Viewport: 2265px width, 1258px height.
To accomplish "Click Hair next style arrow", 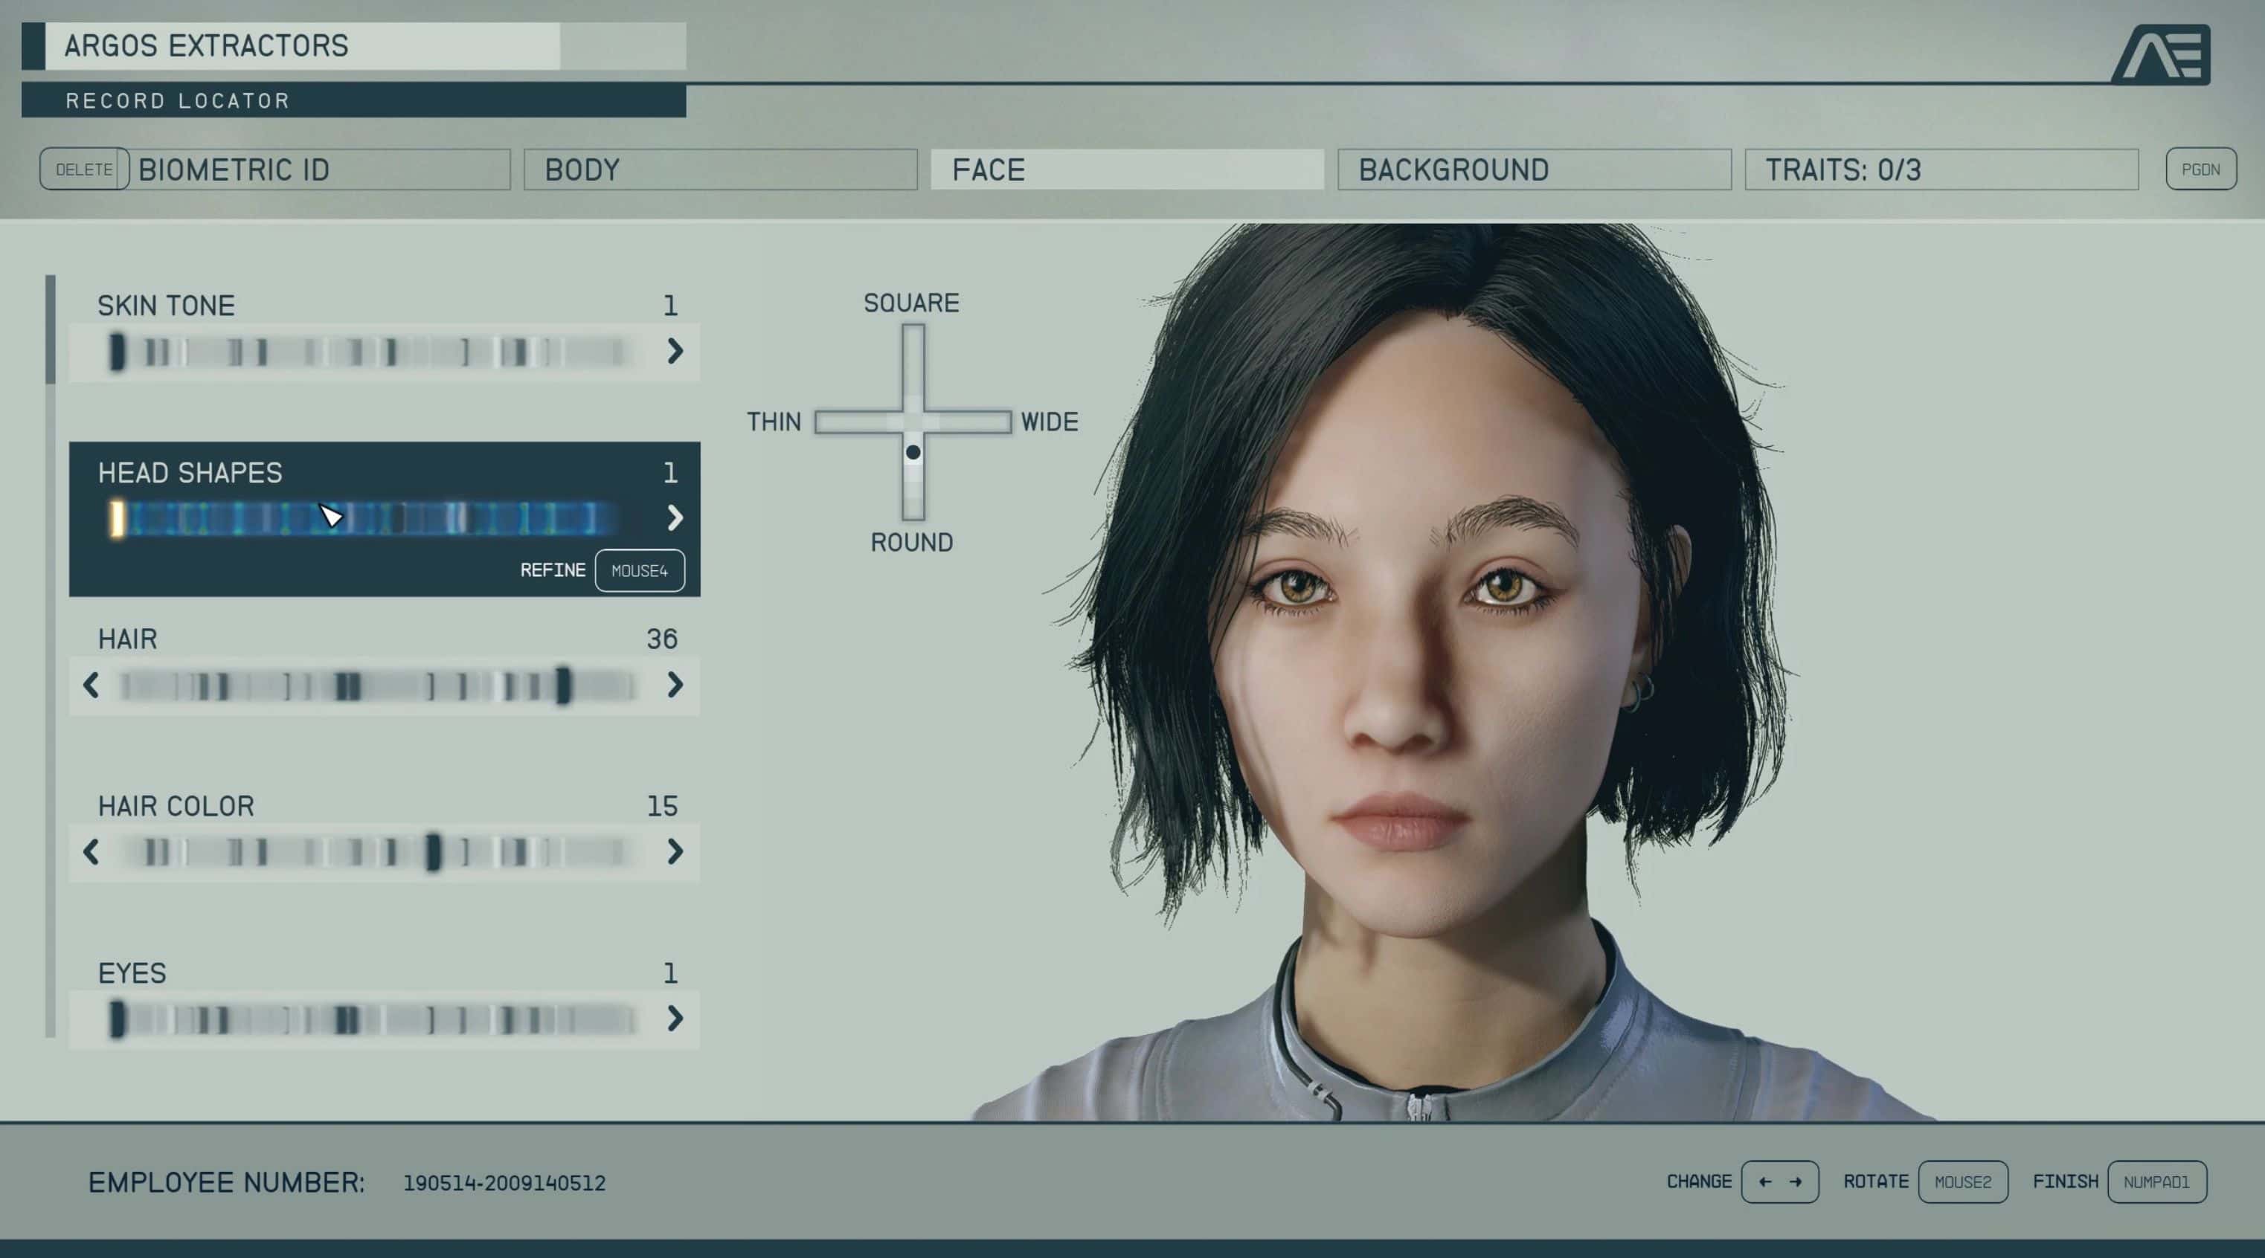I will [675, 685].
